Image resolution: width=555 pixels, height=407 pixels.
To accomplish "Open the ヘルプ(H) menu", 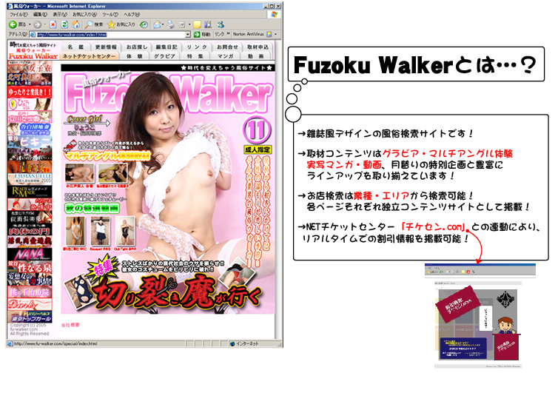I will [132, 15].
